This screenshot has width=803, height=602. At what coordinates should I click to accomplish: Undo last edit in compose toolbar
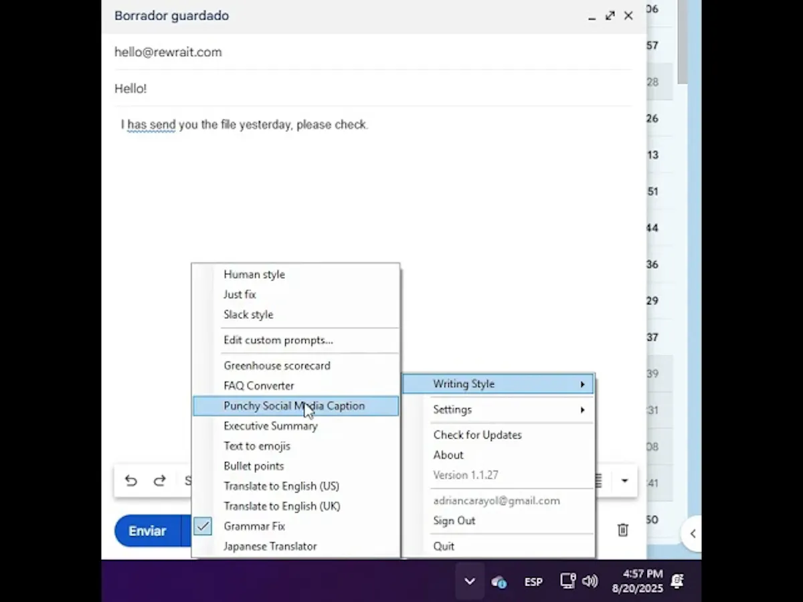[x=131, y=481]
